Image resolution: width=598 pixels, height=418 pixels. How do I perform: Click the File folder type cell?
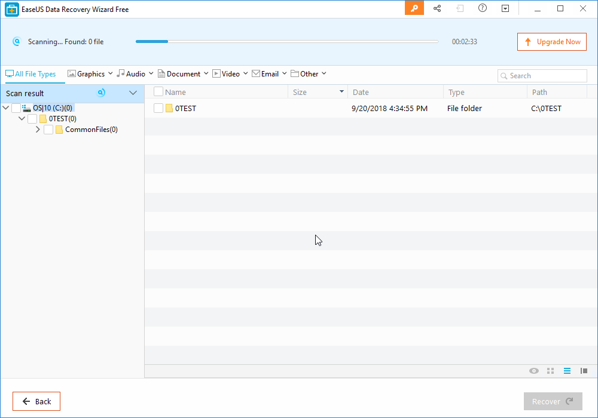pyautogui.click(x=465, y=109)
